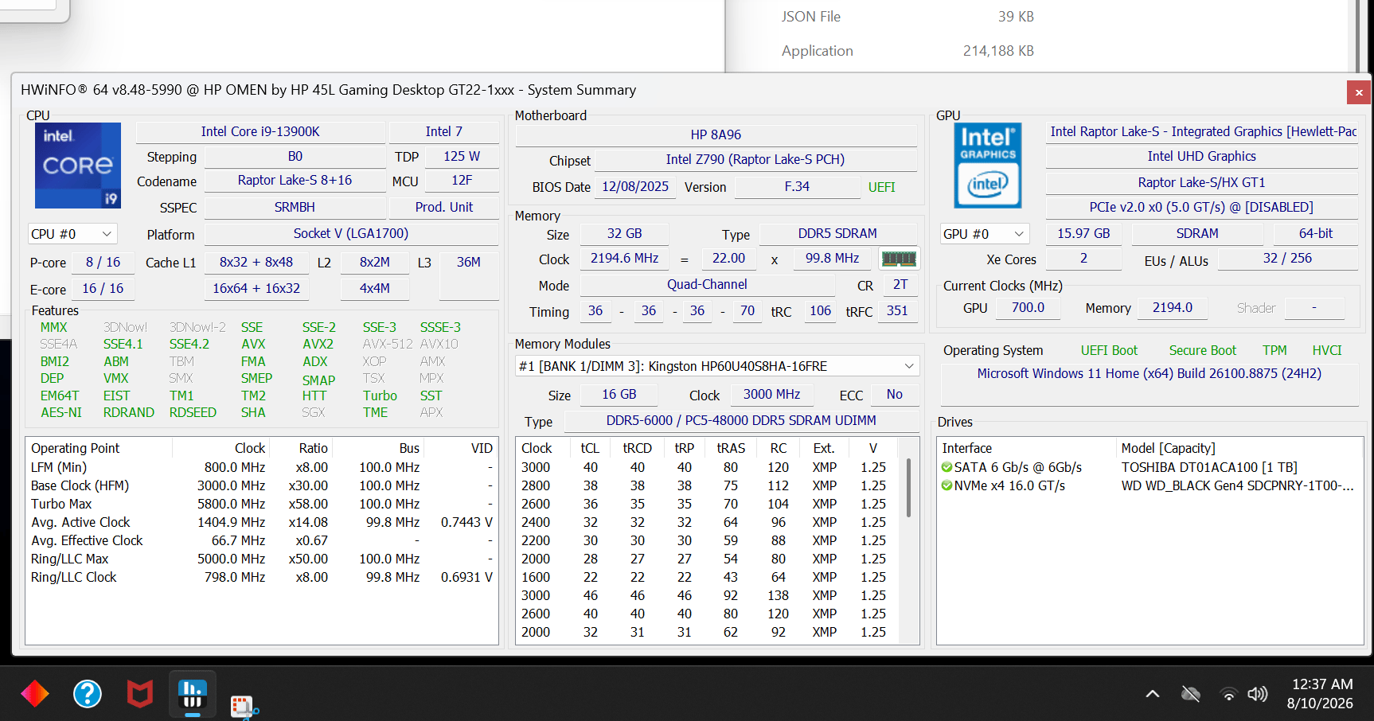
Task: Click the Raptor Lake-S 8+16 codename
Action: [x=295, y=181]
